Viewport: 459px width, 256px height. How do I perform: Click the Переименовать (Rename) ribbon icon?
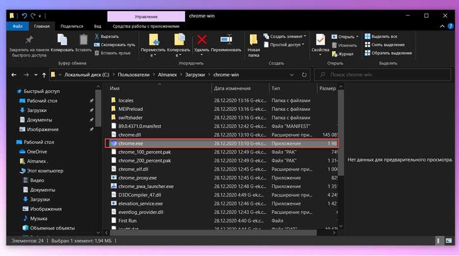[226, 40]
